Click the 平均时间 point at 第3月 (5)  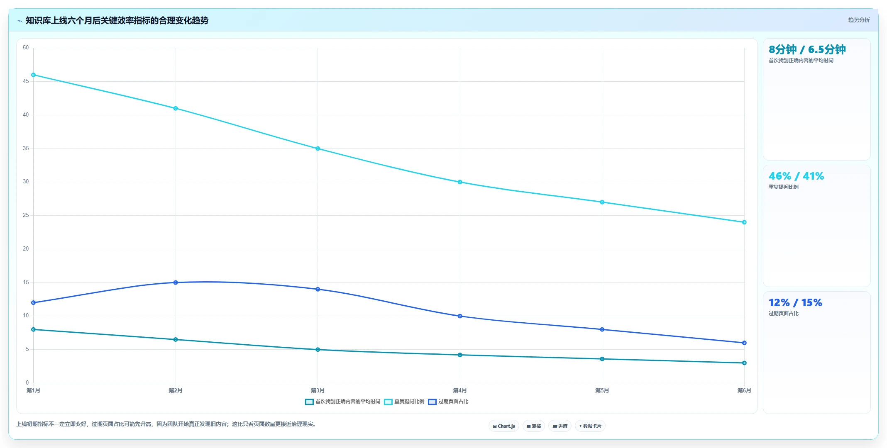point(318,350)
